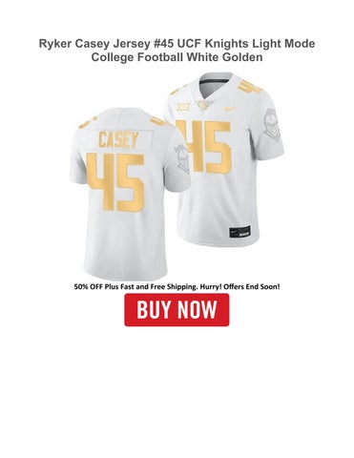The image size is (354, 458).
Task: Open the Ryker Casey Jersey title link
Action: pos(177,51)
